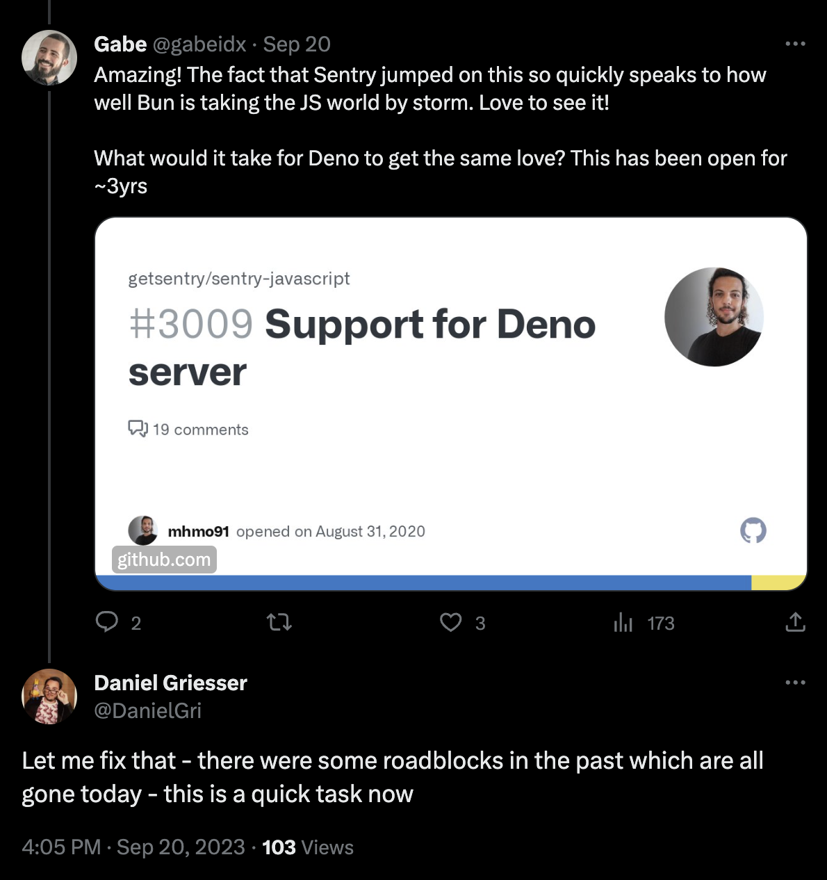The width and height of the screenshot is (827, 880).
Task: View analytics showing 173 impressions
Action: click(624, 623)
